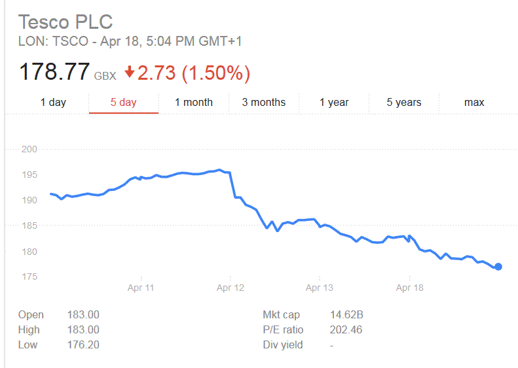Click the Apr 12 axis label
518x368 pixels.
tap(230, 288)
